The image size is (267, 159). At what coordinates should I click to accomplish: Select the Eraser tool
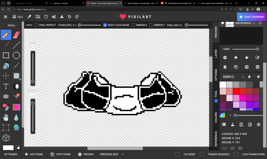point(16,35)
